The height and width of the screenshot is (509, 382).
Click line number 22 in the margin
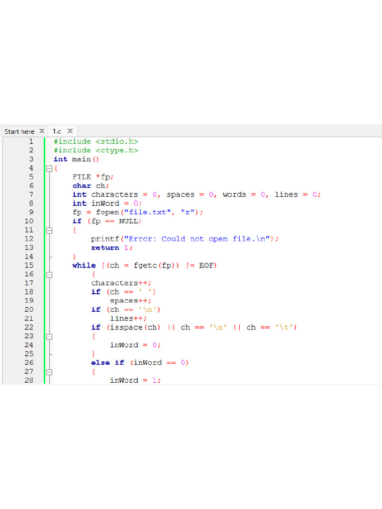pos(29,328)
